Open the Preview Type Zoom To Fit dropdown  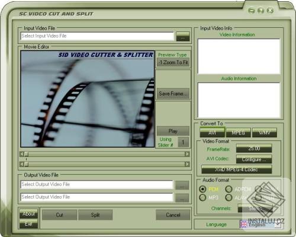[173, 62]
